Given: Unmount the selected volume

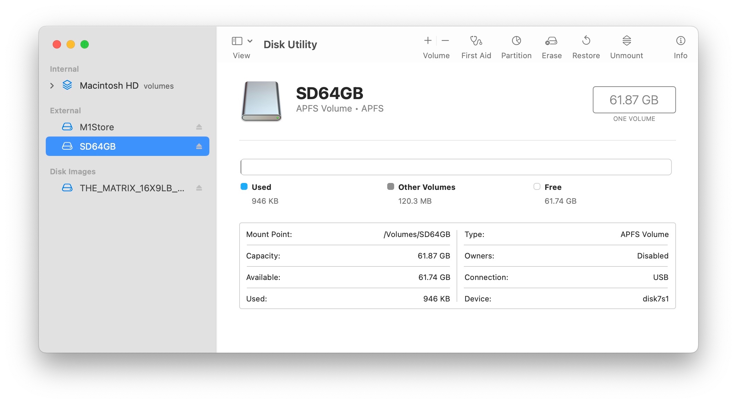Looking at the screenshot, I should click(626, 41).
